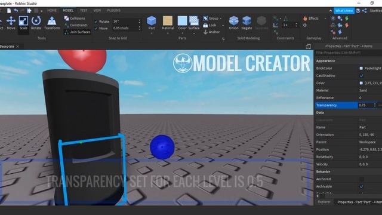Click the Parent value Workspace
This screenshot has width=382, height=215.
[x=367, y=142]
